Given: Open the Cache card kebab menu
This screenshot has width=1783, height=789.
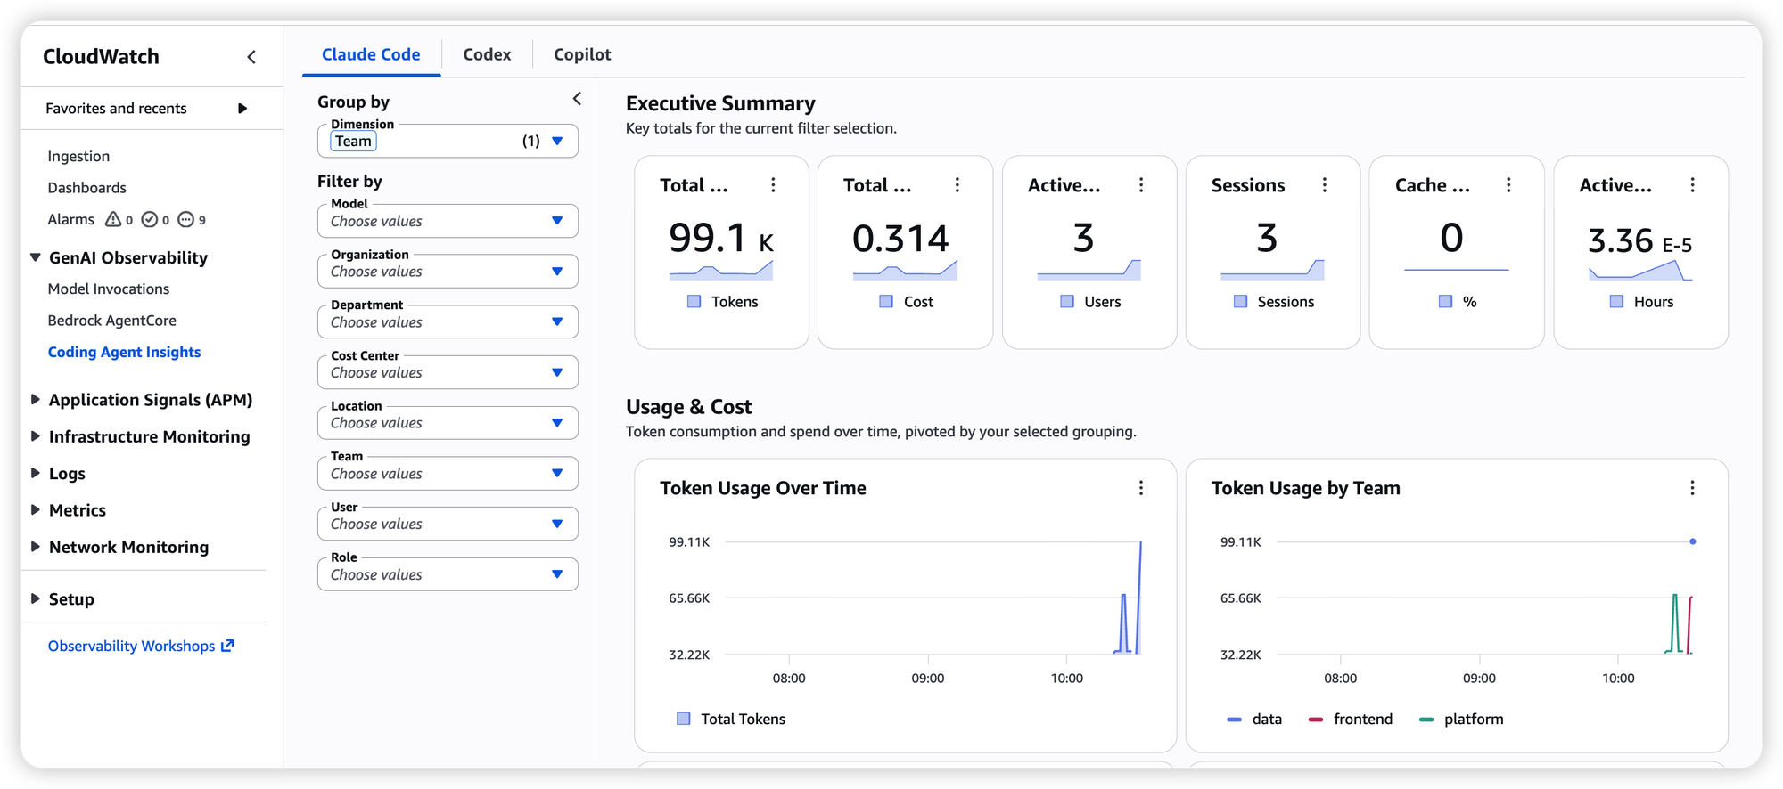Looking at the screenshot, I should click(x=1508, y=185).
